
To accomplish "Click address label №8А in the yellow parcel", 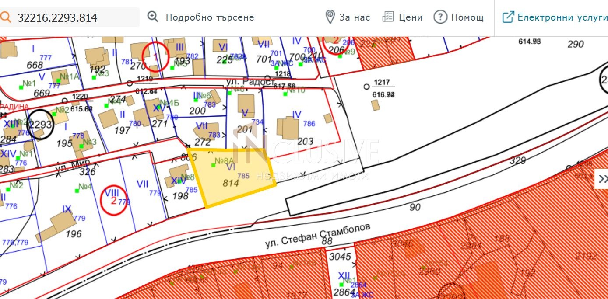I will 225,161.
